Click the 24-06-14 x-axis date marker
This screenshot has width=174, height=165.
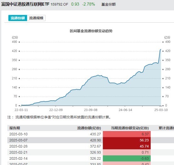pyautogui.click(x=125, y=110)
